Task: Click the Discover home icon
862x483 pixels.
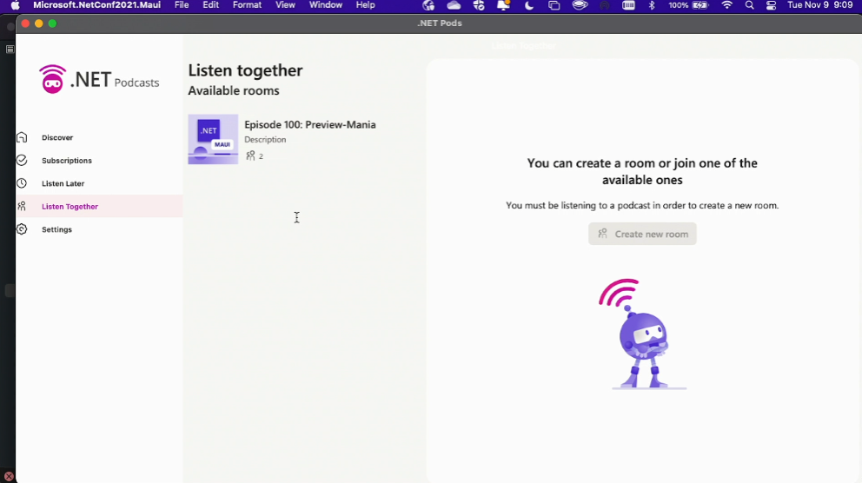Action: (22, 137)
